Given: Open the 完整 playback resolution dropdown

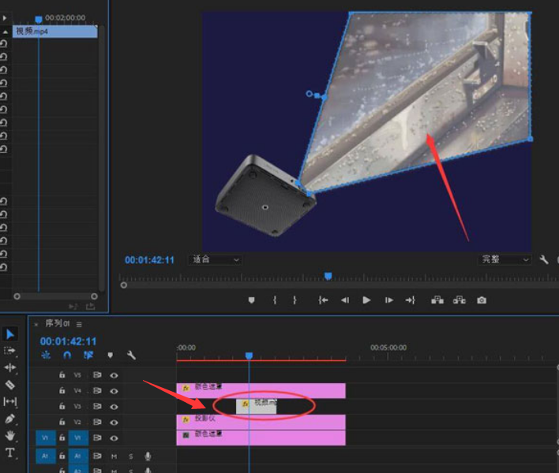Looking at the screenshot, I should click(505, 259).
